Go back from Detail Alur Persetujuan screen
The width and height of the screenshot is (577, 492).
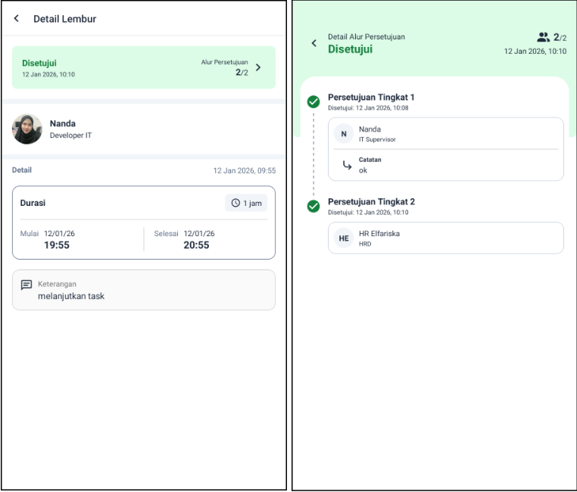pos(314,43)
